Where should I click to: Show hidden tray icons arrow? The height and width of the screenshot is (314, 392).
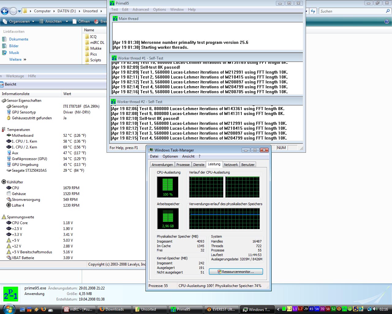coord(278,309)
